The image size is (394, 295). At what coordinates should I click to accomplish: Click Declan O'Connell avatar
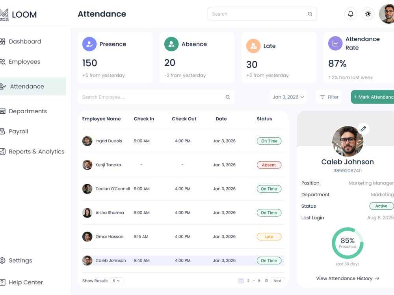pyautogui.click(x=87, y=189)
